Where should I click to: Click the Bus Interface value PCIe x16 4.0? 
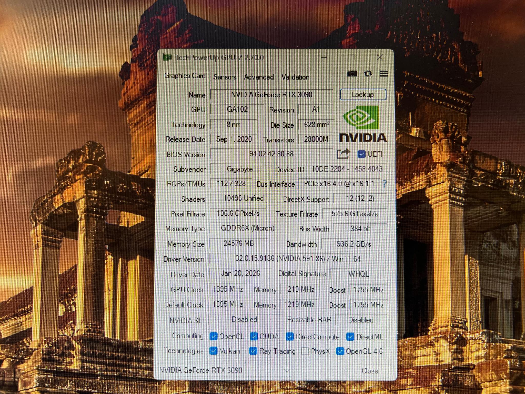pyautogui.click(x=339, y=184)
